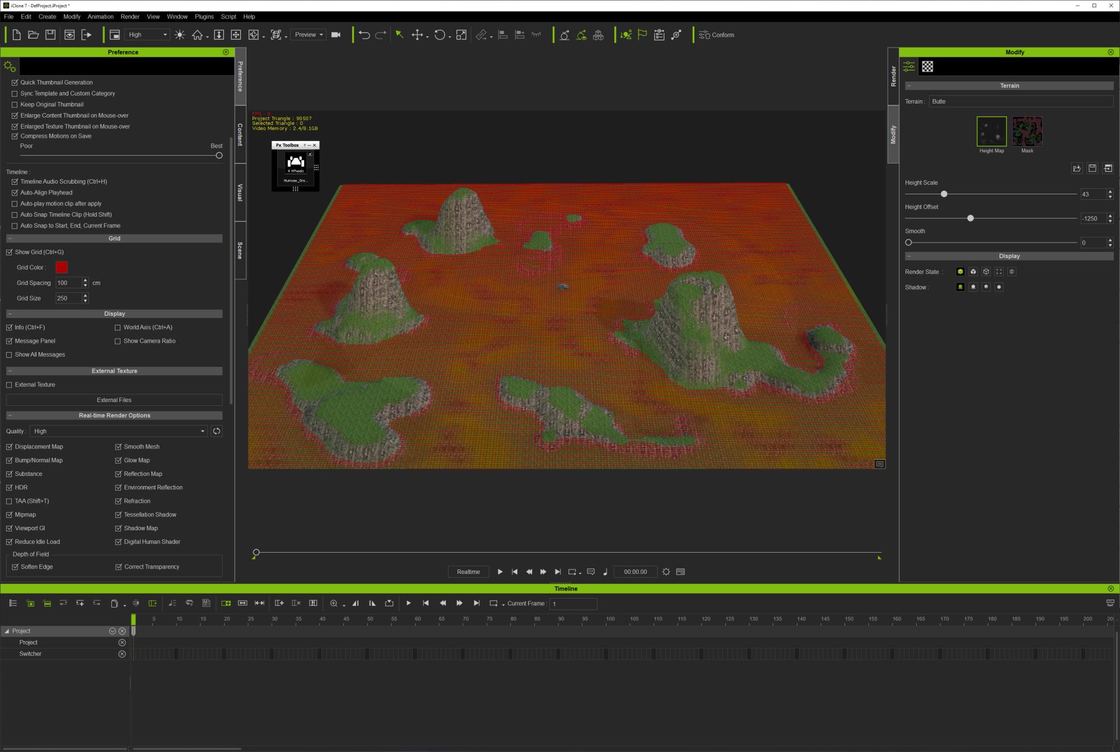Enable Show Camera Ratio checkbox
Image resolution: width=1120 pixels, height=752 pixels.
[118, 341]
